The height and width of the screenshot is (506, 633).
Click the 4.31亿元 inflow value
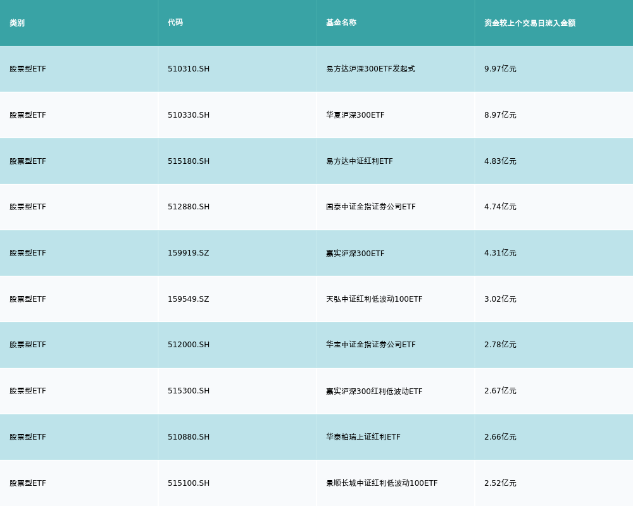(500, 253)
